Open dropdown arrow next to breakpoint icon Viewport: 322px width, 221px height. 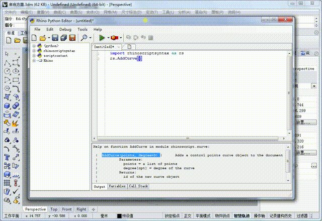121,38
